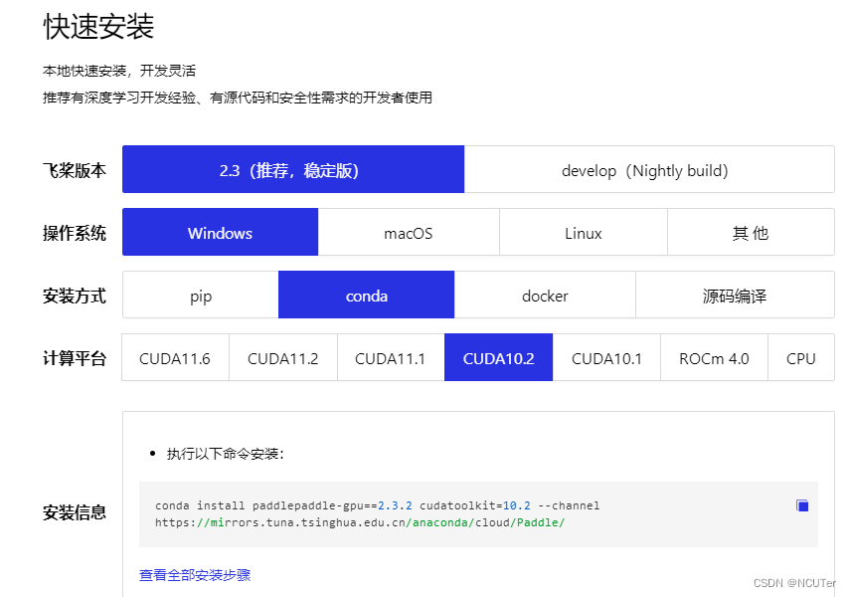Switch compute platform to CUDA11.1
Screen dimensions: 851x597
click(x=390, y=357)
